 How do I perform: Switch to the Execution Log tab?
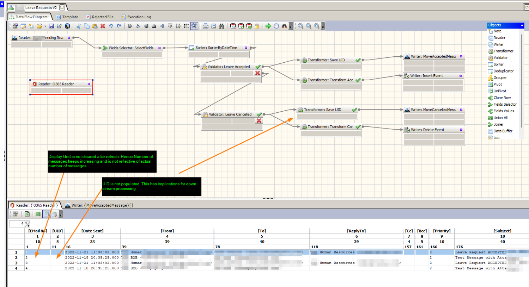click(136, 17)
